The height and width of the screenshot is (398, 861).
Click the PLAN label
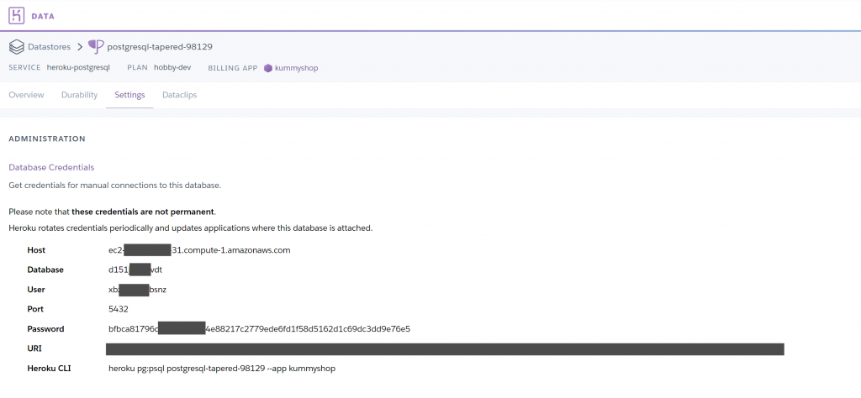coord(137,67)
